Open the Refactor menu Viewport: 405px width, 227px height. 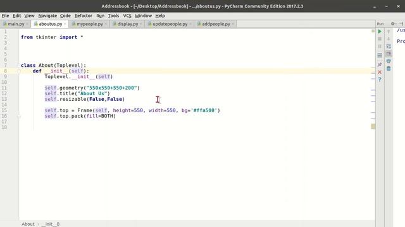tap(83, 16)
